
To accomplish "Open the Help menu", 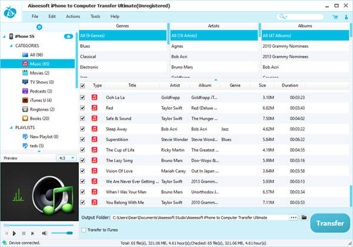I will [115, 17].
